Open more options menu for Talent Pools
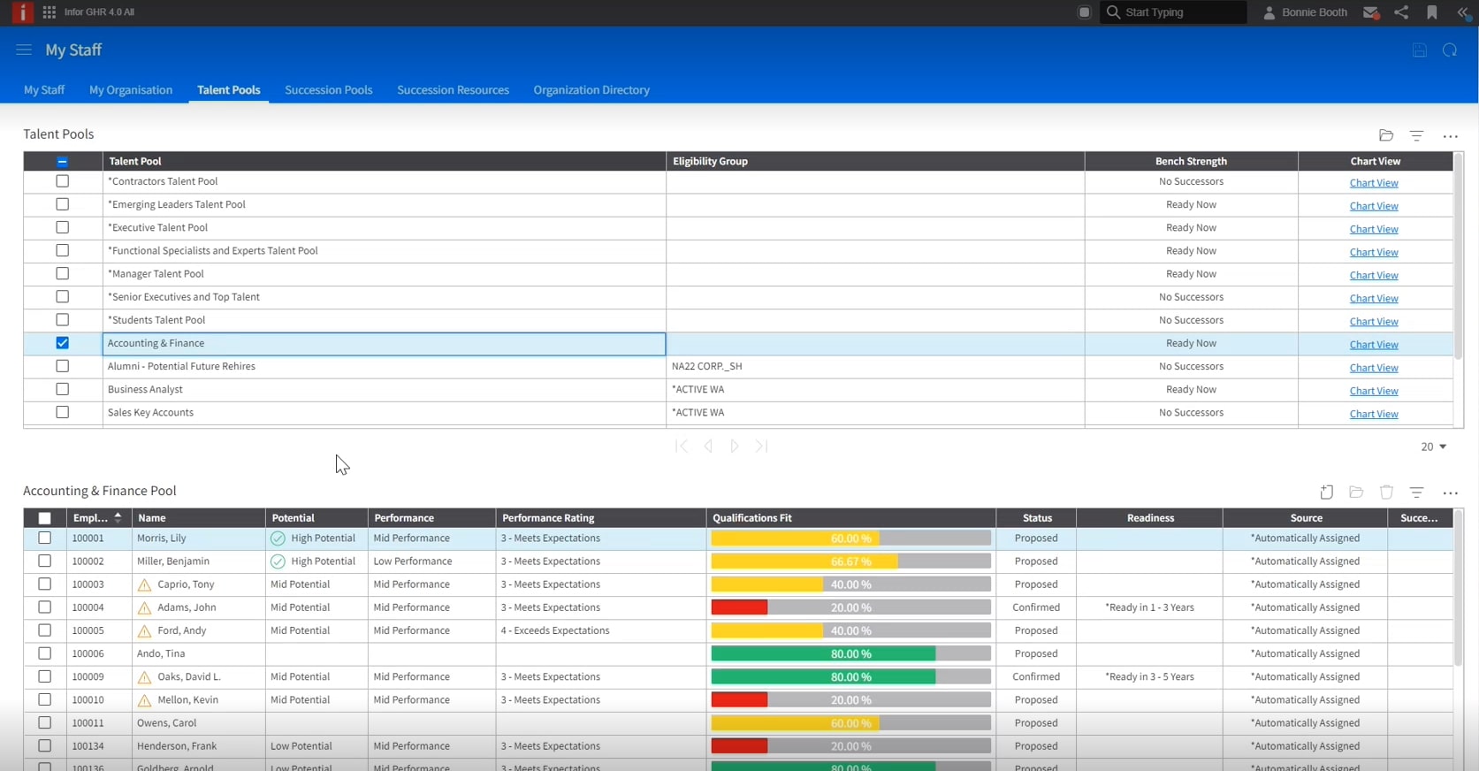 pyautogui.click(x=1450, y=136)
